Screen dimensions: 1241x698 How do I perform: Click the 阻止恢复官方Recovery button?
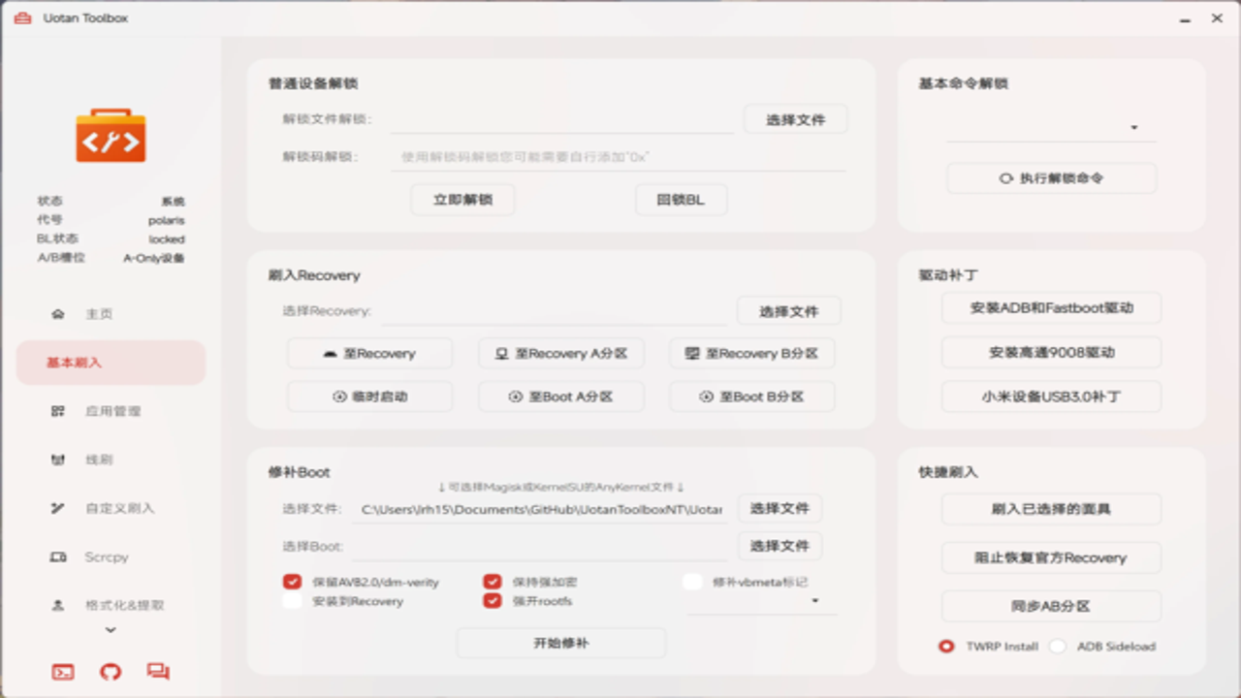1051,557
